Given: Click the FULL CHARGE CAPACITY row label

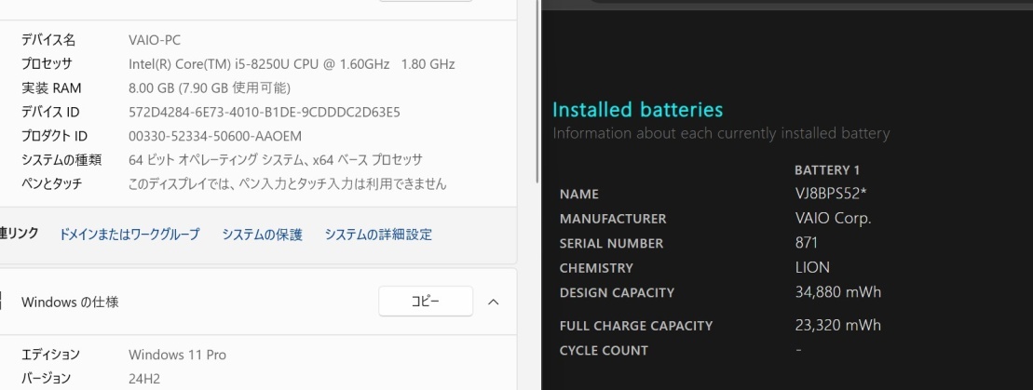Looking at the screenshot, I should (636, 326).
